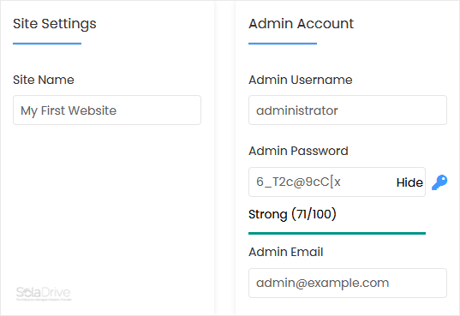This screenshot has width=460, height=316.
Task: Click the tagline under SolaDrive logo
Action: point(44,300)
